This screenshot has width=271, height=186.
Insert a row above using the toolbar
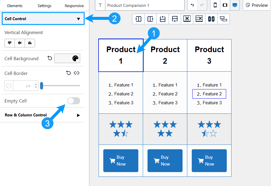pos(163,19)
